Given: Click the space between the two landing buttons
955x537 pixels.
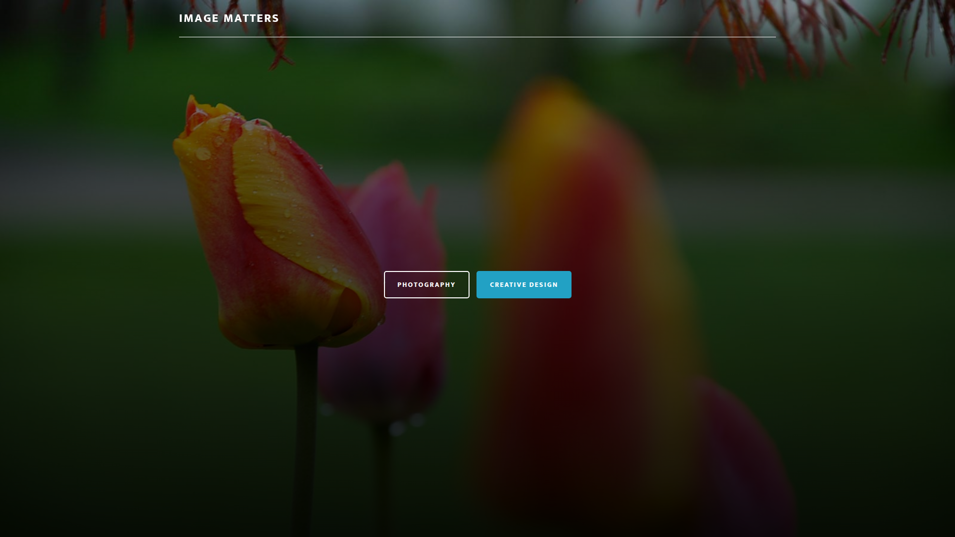Looking at the screenshot, I should tap(473, 284).
